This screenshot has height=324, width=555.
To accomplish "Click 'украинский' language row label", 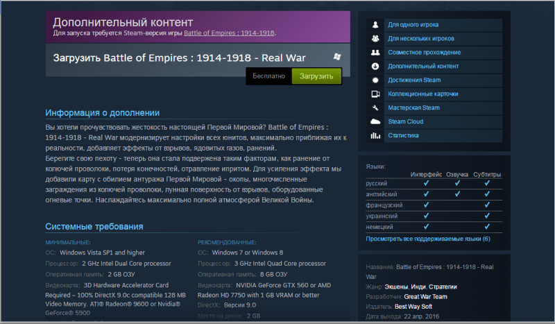I will [382, 216].
